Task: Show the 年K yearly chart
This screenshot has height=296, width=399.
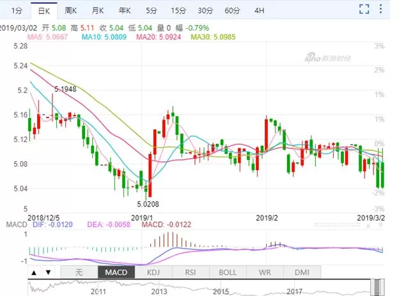Action: click(x=125, y=11)
